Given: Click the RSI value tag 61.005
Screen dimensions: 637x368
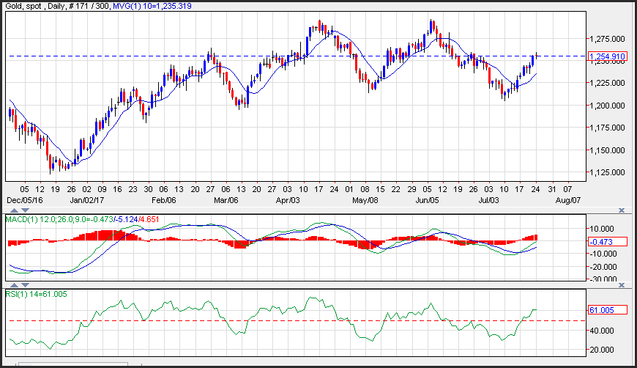Looking at the screenshot, I should pyautogui.click(x=607, y=310).
